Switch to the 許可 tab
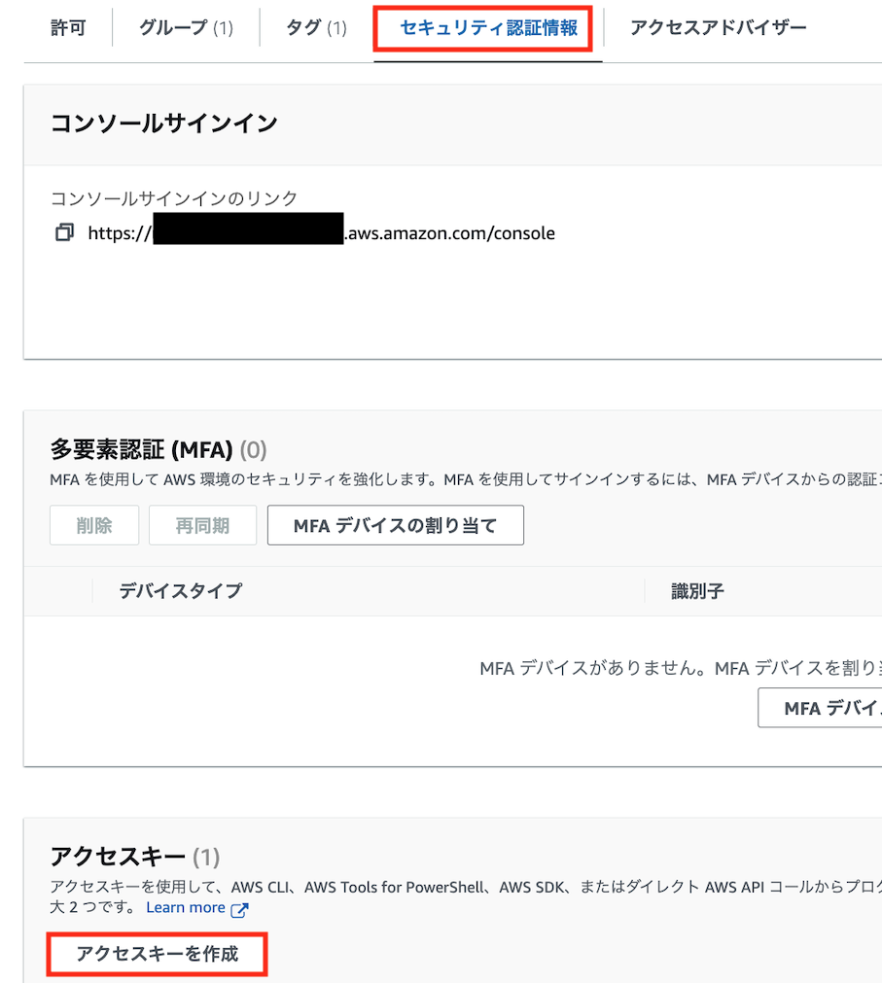 [x=66, y=28]
